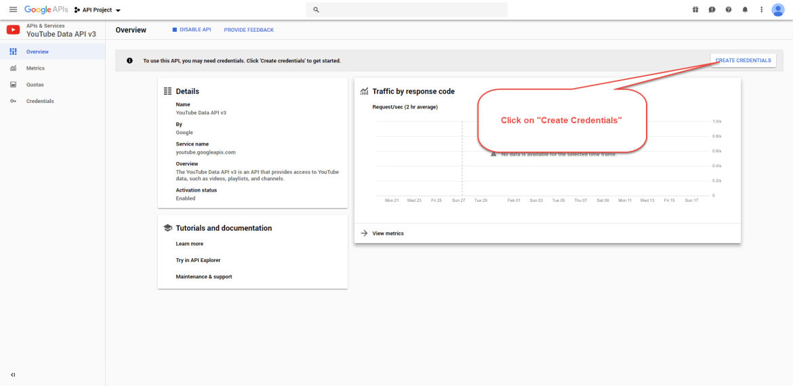Click the search bar field

click(407, 9)
